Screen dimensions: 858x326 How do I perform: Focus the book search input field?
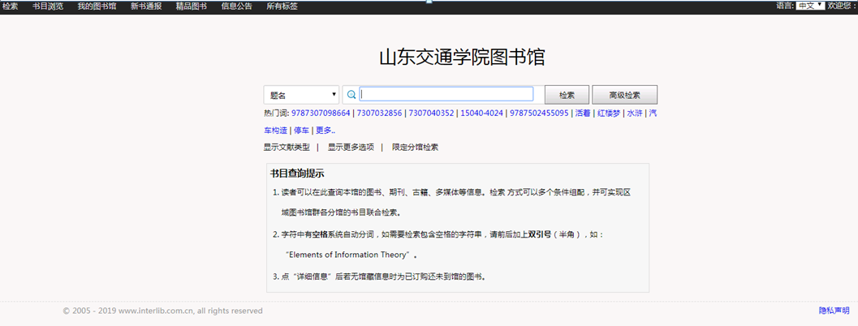tap(446, 94)
